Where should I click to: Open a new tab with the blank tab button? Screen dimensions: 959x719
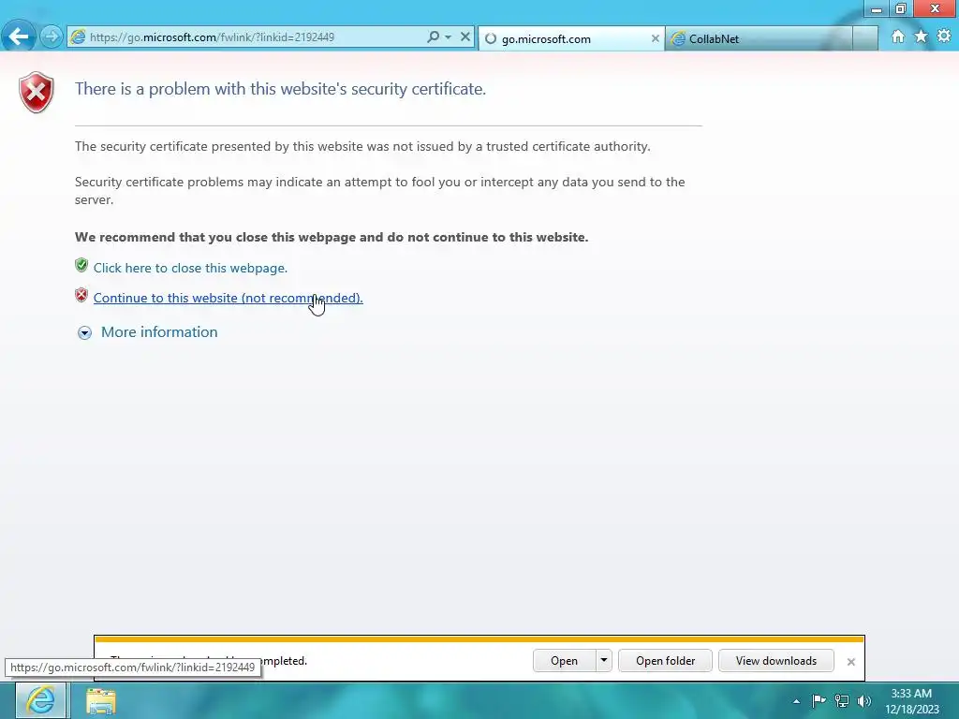point(864,38)
